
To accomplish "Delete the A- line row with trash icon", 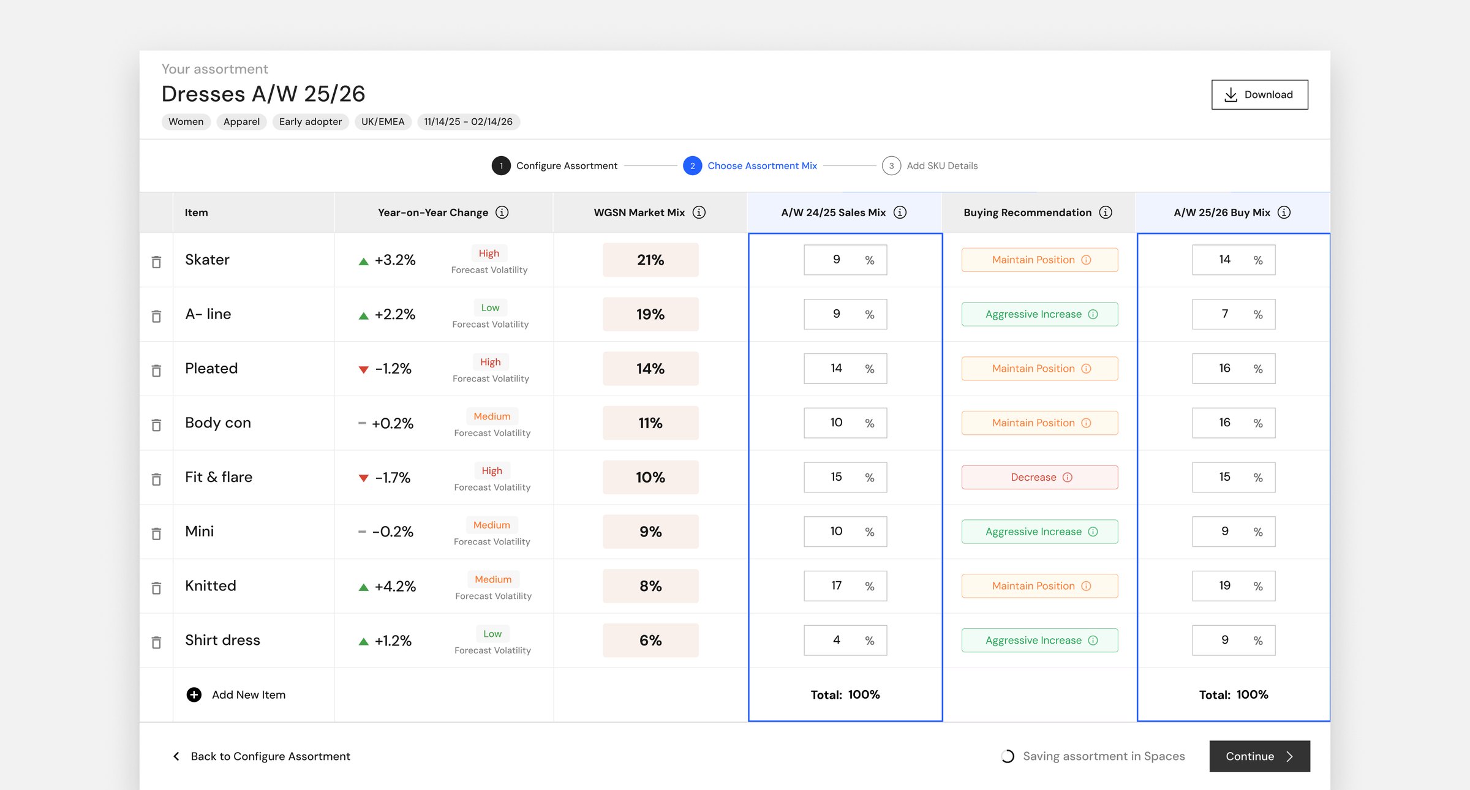I will pyautogui.click(x=156, y=316).
